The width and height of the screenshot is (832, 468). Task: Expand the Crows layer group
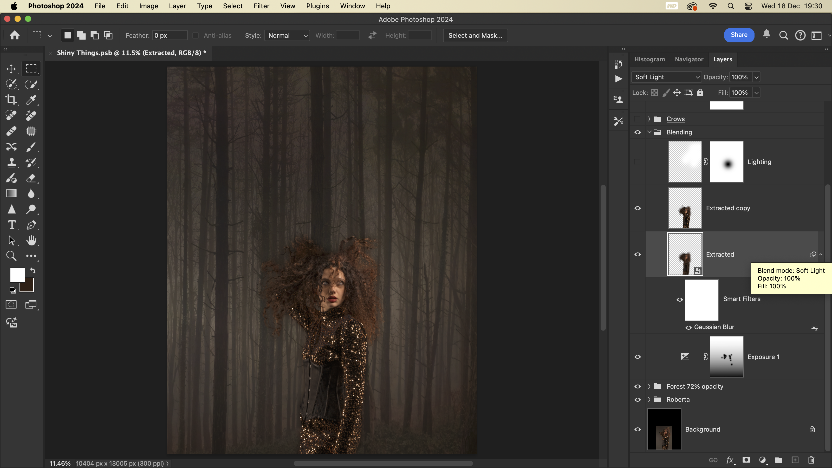click(x=649, y=119)
